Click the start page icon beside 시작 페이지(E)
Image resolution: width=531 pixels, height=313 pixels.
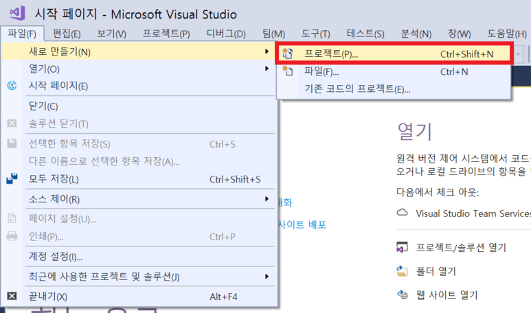[12, 86]
